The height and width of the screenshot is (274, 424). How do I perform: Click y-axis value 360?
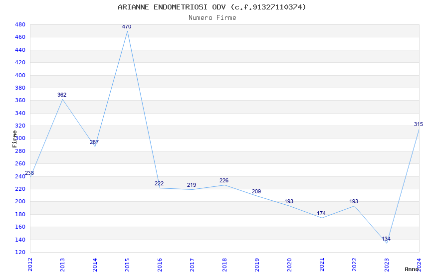pyautogui.click(x=20, y=101)
